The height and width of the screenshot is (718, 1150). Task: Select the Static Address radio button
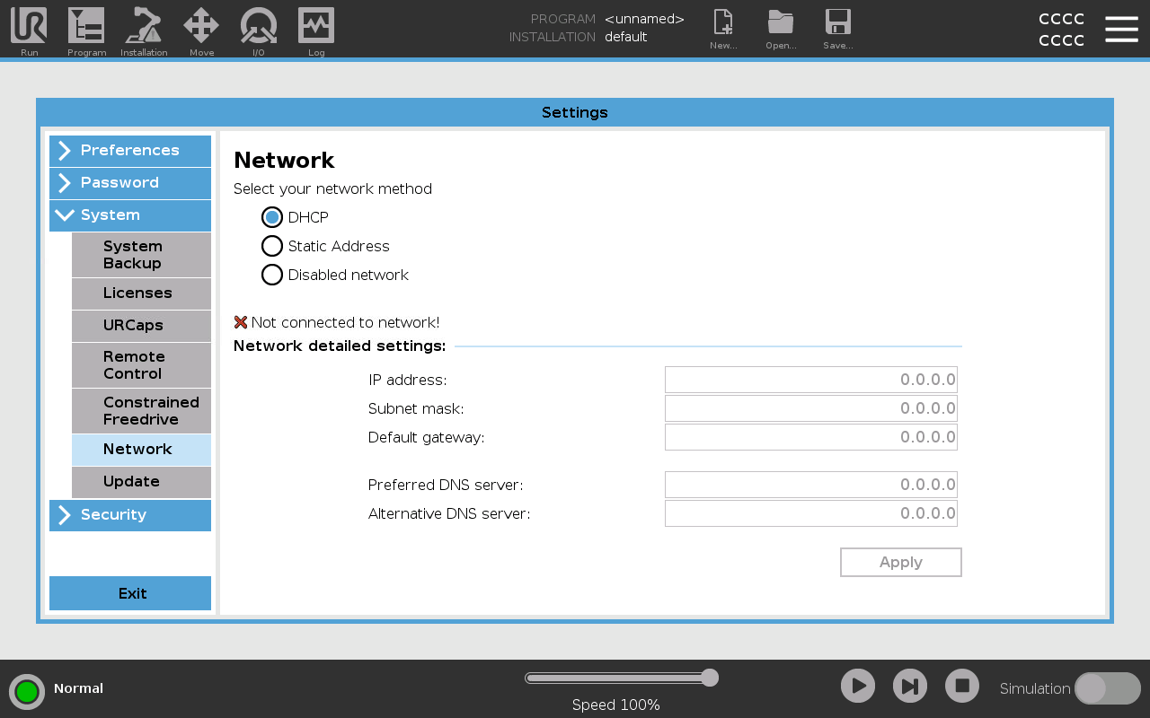coord(272,246)
